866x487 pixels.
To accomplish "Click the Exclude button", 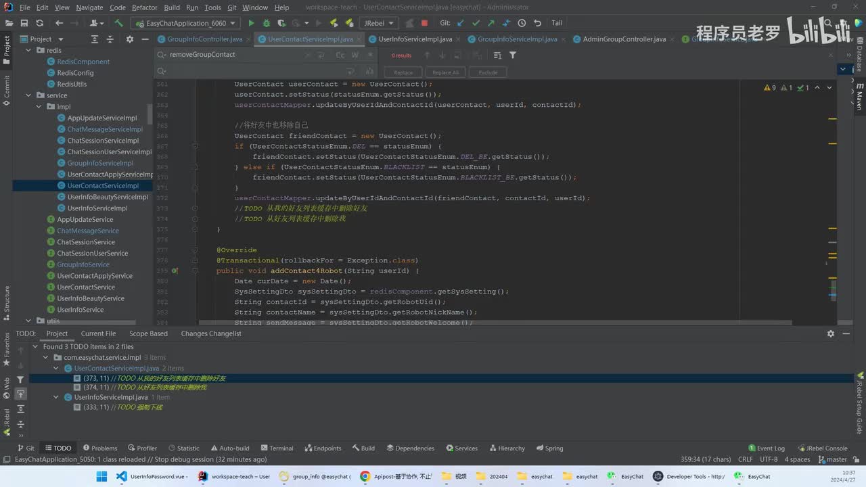I will pyautogui.click(x=488, y=72).
